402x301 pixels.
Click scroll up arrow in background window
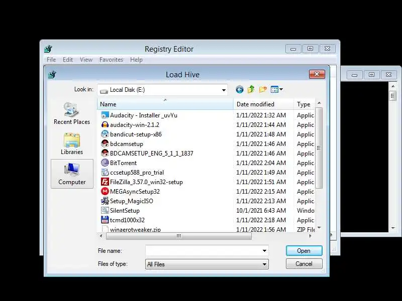point(393,86)
